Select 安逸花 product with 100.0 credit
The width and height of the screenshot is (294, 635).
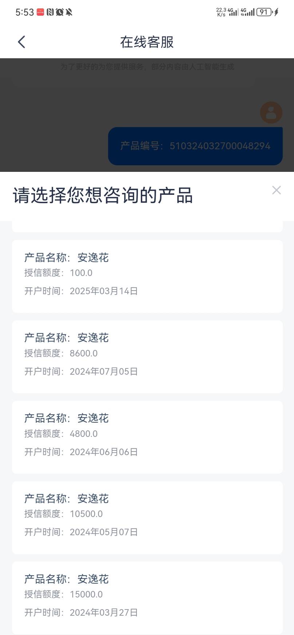point(147,276)
